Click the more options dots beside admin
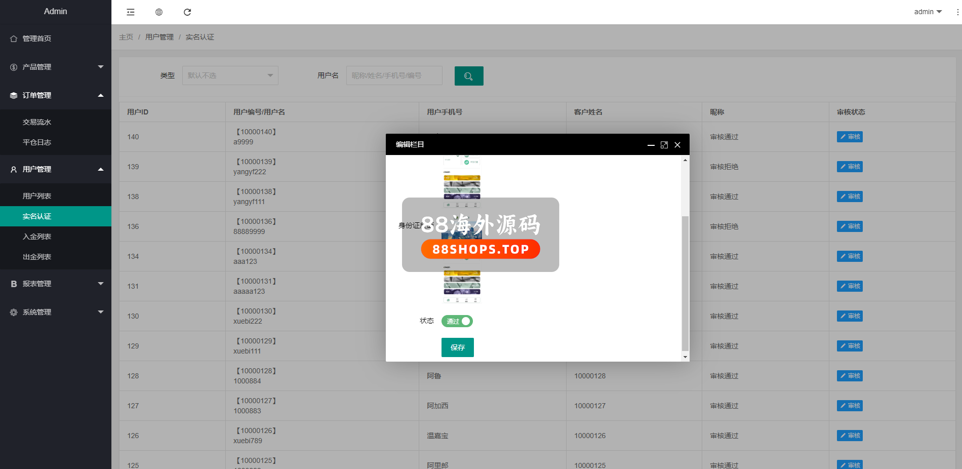The height and width of the screenshot is (469, 962). [x=957, y=12]
